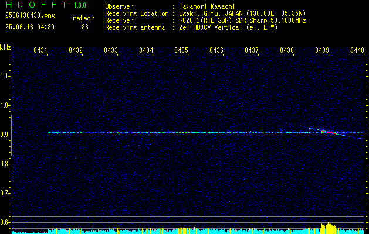Click the 1.1 kHz axis label
369x234 pixels.
[5, 76]
